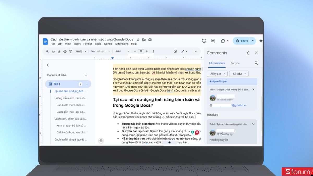Open the toolbar more options dots
The height and width of the screenshot is (176, 313).
(x=153, y=51)
